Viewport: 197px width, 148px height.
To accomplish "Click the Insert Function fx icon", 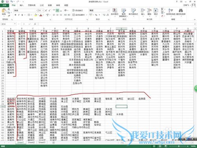I will 35,24.
